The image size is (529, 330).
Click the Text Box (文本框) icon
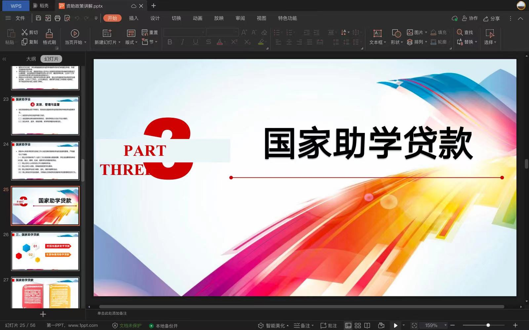[377, 33]
